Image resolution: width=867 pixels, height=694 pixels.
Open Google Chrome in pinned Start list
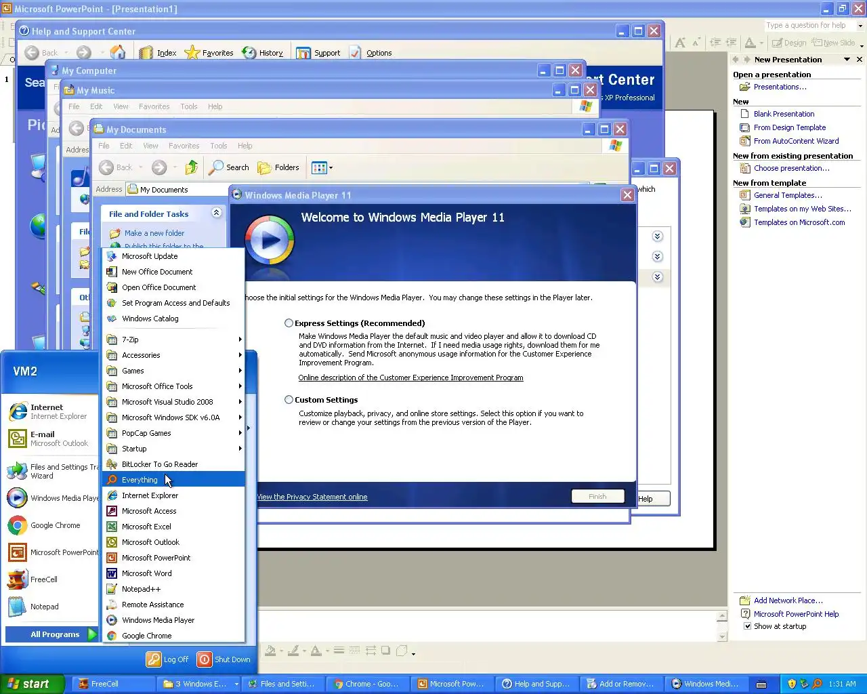pyautogui.click(x=51, y=525)
